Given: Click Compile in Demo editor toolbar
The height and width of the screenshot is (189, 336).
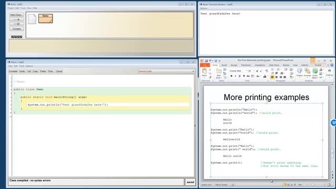Looking at the screenshot, I should click(13, 71).
